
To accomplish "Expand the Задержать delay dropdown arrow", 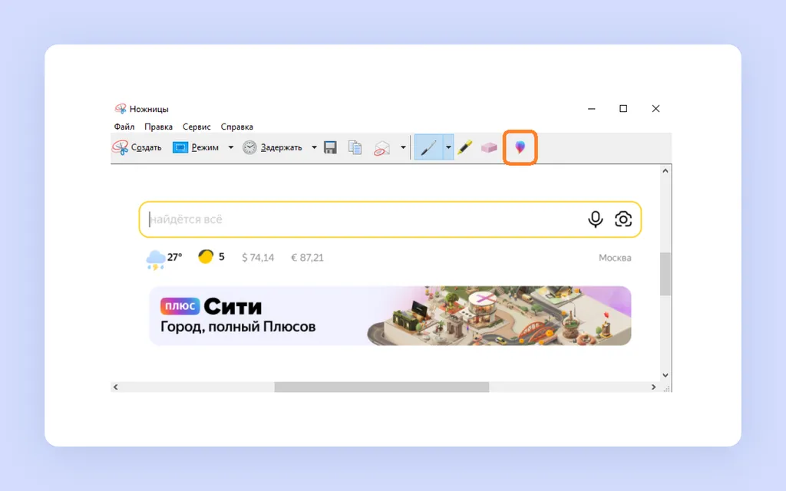I will tap(314, 147).
